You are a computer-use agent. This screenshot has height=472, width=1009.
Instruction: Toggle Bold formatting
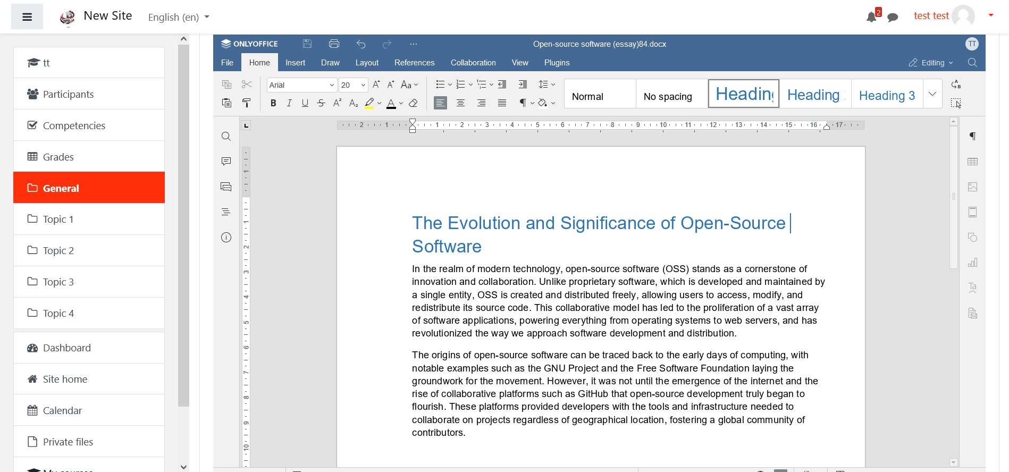pos(273,103)
